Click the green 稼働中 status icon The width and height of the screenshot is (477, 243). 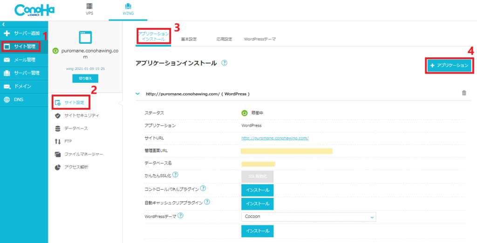[x=244, y=113]
